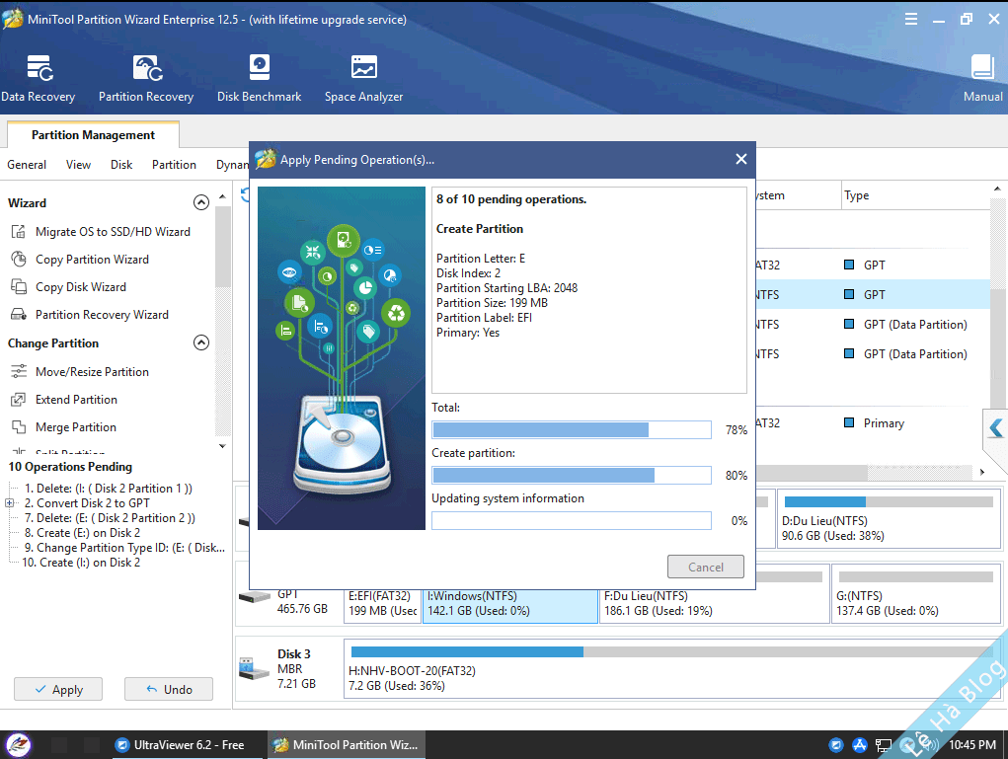Click the Copy Disk Wizard icon

point(19,286)
